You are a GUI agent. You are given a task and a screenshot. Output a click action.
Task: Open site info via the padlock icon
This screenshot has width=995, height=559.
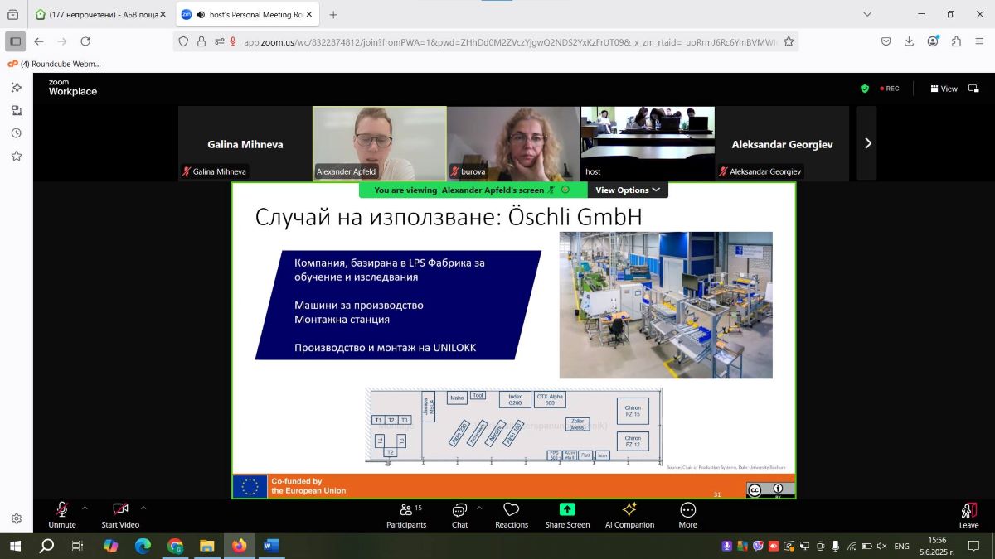click(201, 41)
